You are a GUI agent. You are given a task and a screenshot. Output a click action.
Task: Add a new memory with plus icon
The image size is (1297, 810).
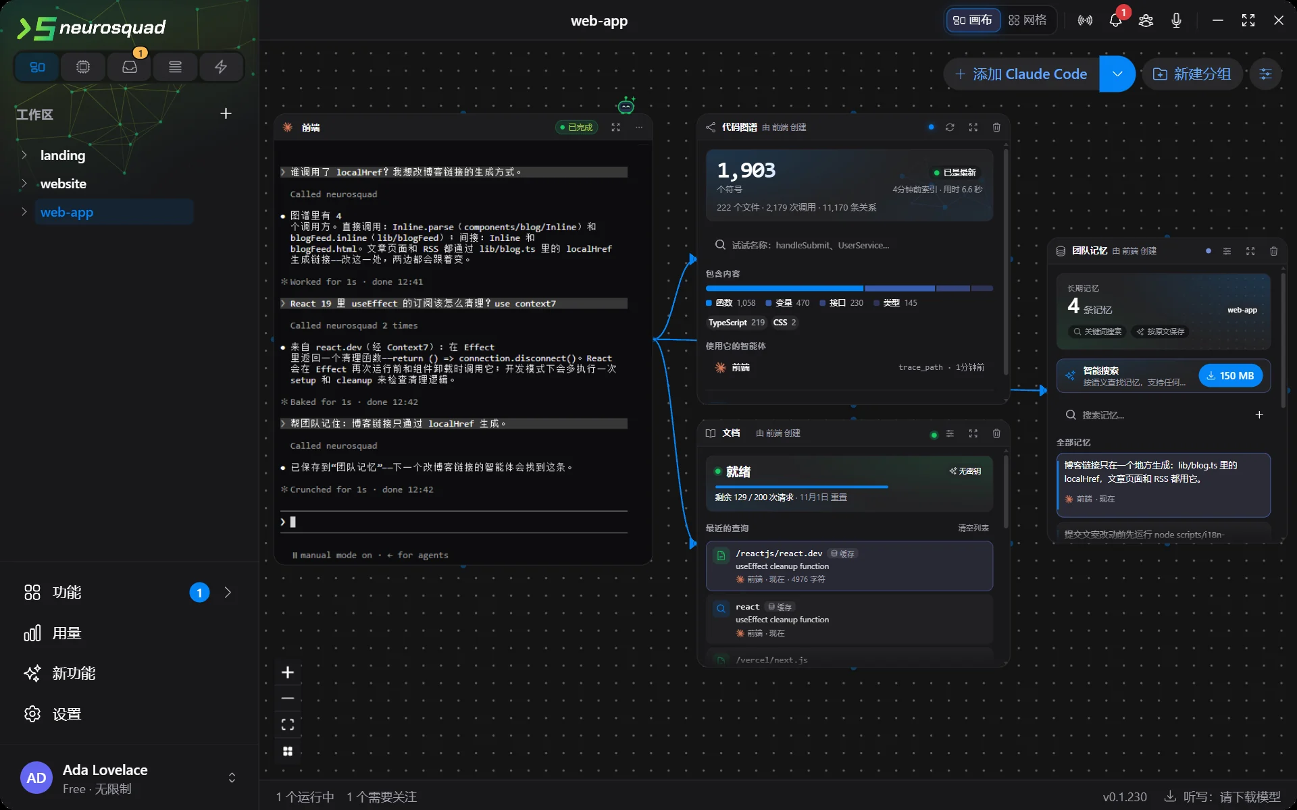(1259, 414)
